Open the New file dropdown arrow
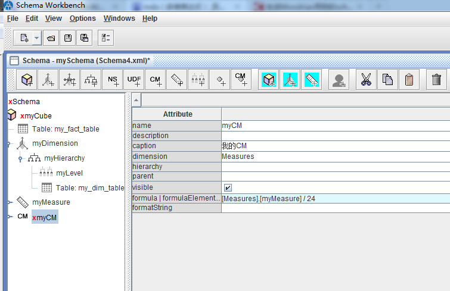The image size is (450, 291). coord(37,38)
